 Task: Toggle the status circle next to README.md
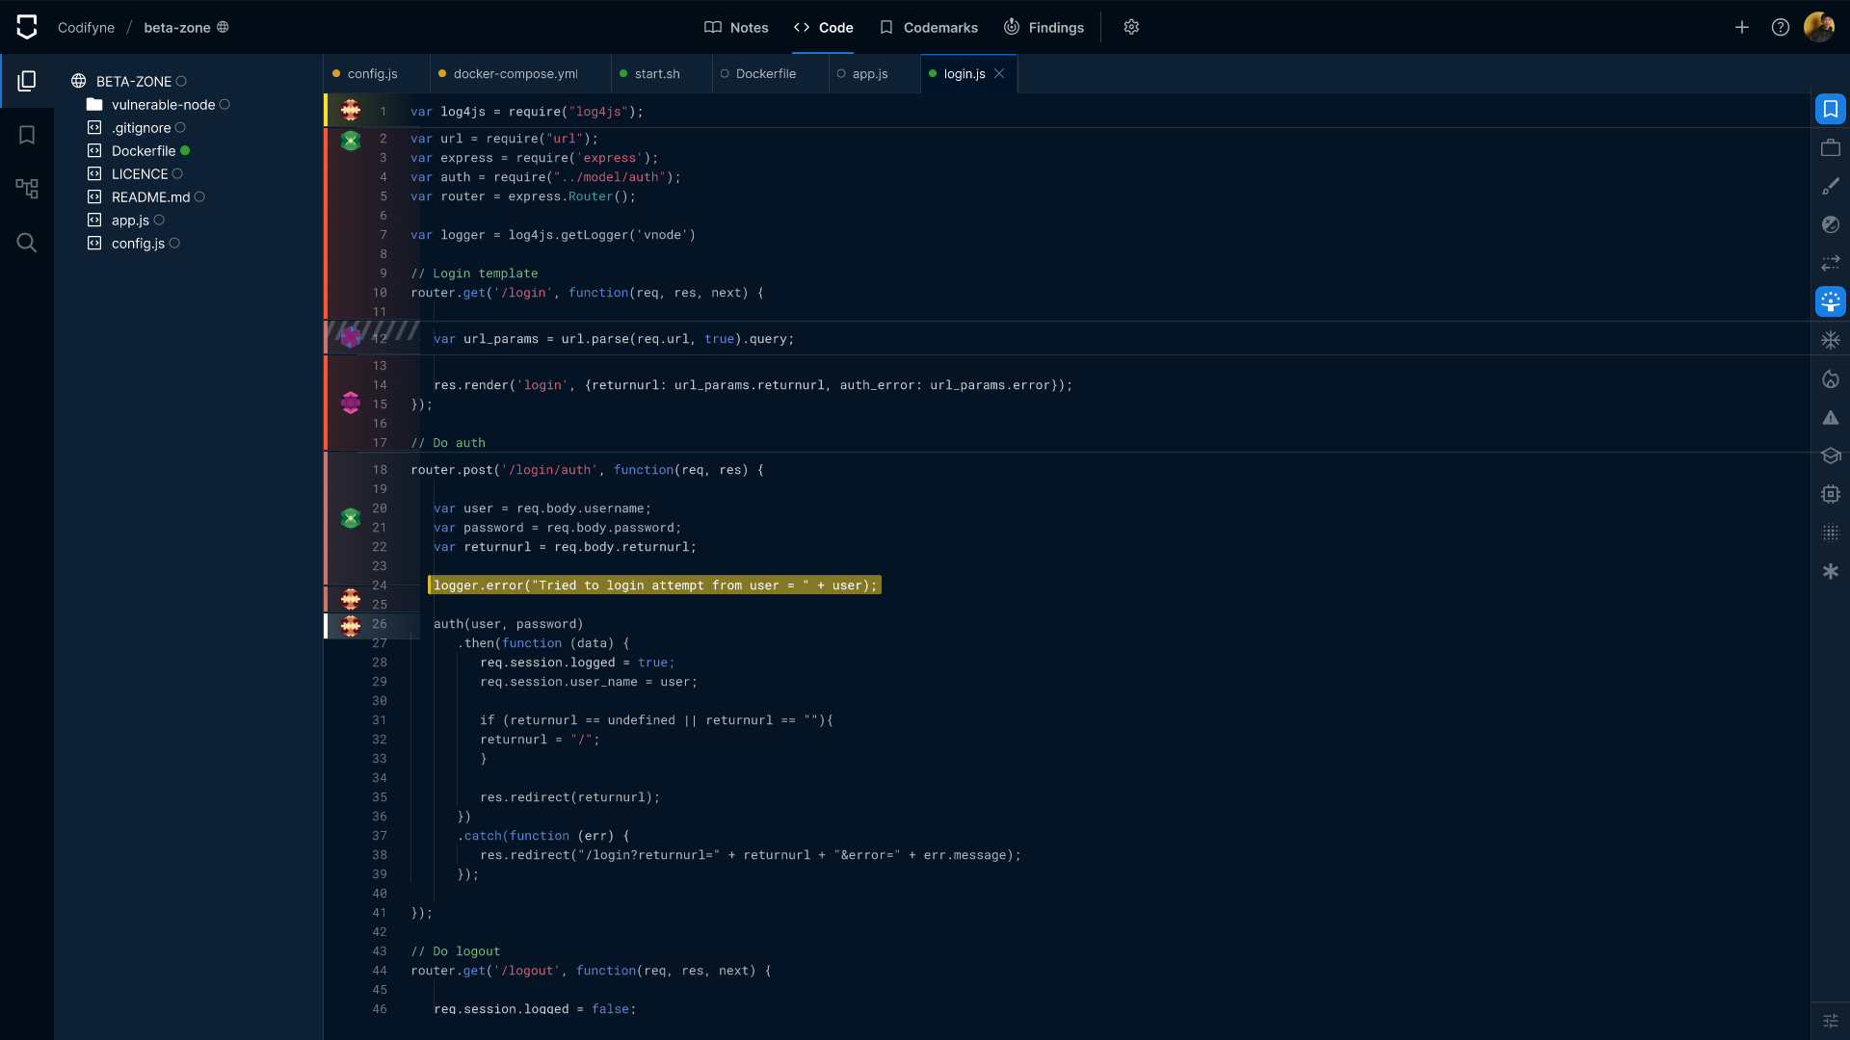(199, 197)
